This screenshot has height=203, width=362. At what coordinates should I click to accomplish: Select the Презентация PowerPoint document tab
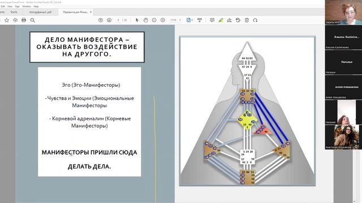click(x=75, y=12)
